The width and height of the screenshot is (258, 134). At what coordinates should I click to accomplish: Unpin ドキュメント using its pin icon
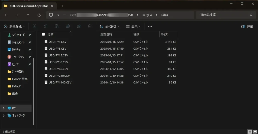(30, 42)
